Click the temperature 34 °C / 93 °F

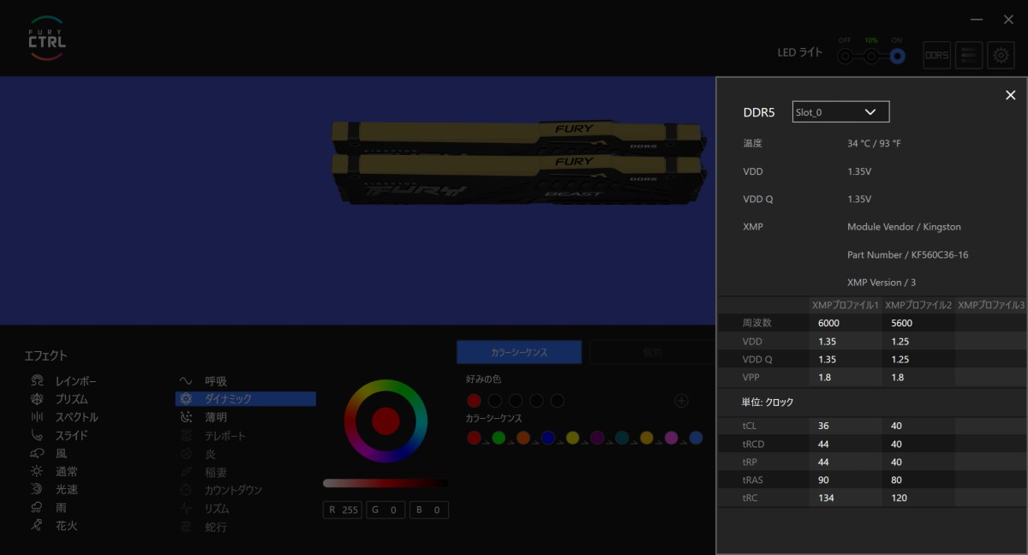[874, 143]
